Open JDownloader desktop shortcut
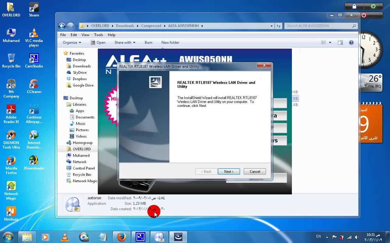The image size is (390, 243). click(34, 163)
